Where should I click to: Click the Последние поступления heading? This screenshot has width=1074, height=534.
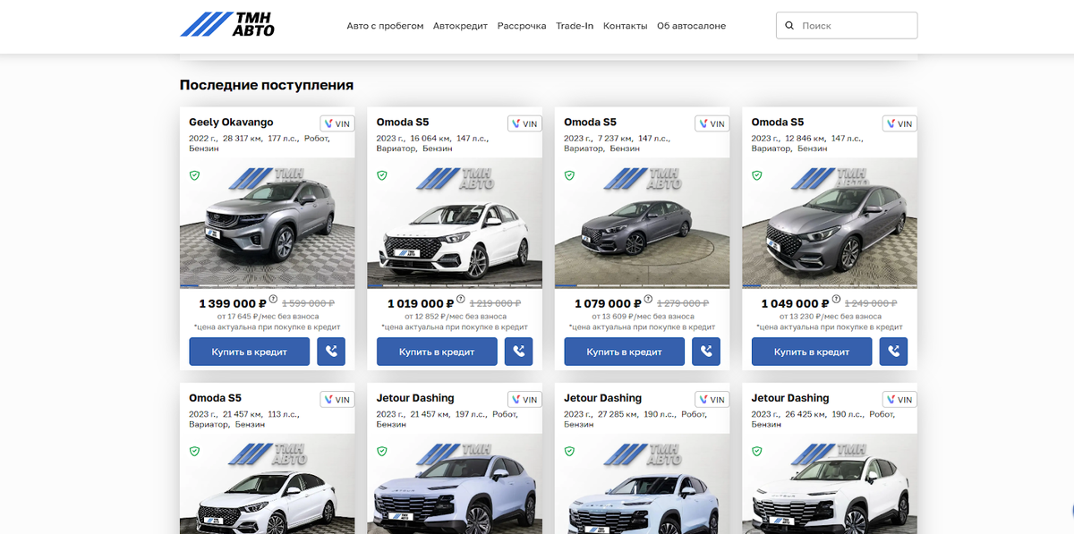click(267, 85)
